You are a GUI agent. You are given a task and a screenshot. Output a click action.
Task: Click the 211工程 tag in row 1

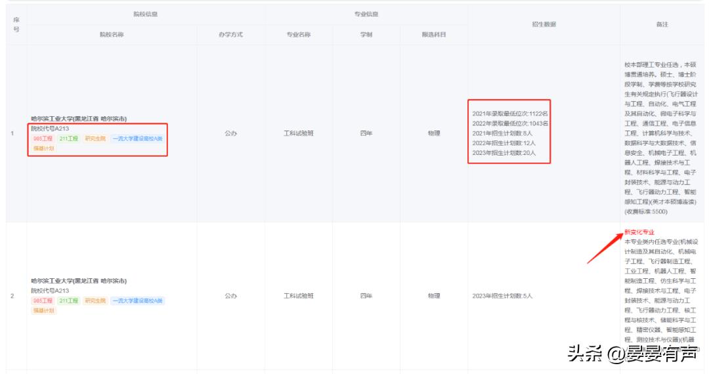pos(69,138)
